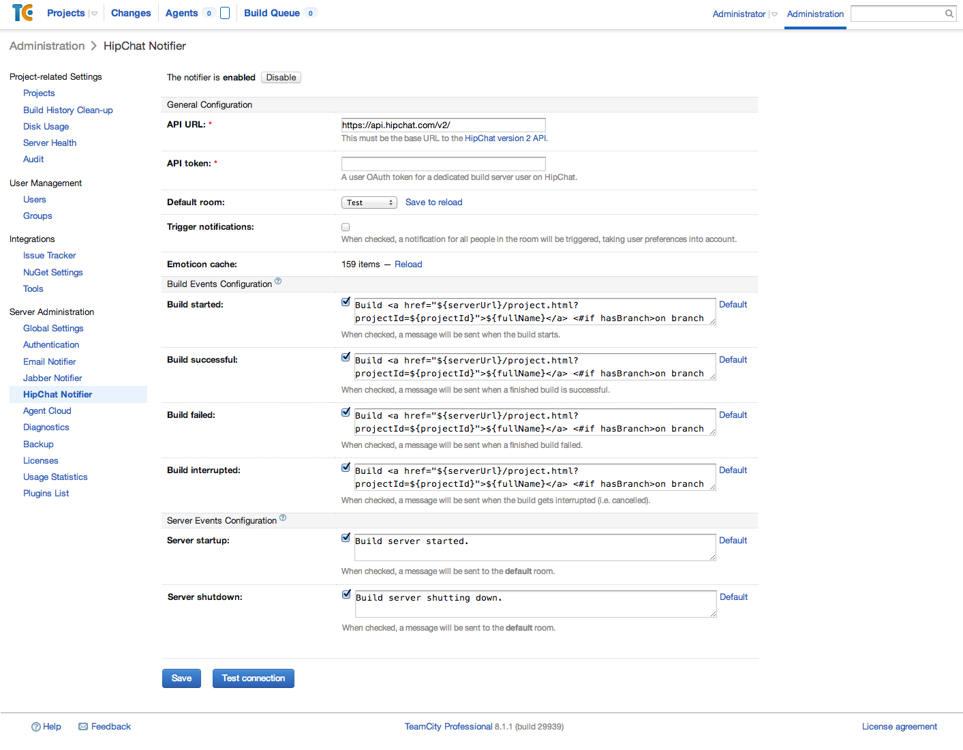Open Users management page

pos(35,200)
